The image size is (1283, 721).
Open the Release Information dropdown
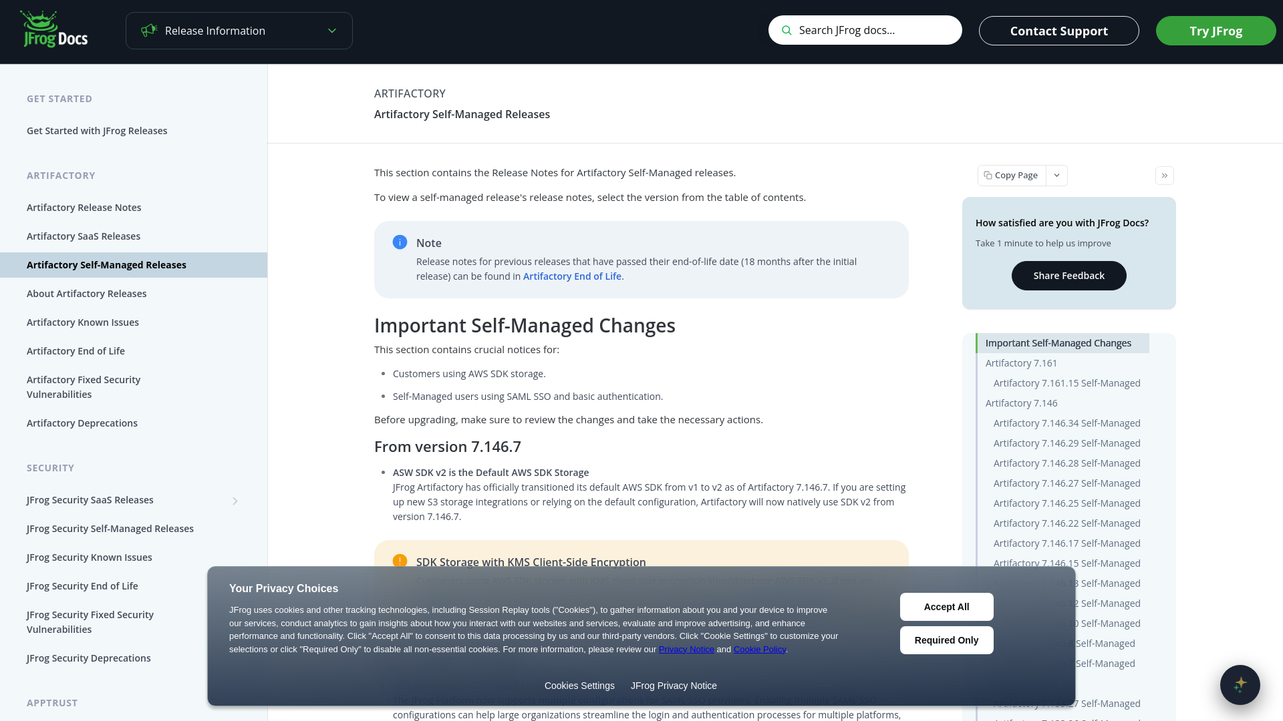click(x=239, y=31)
